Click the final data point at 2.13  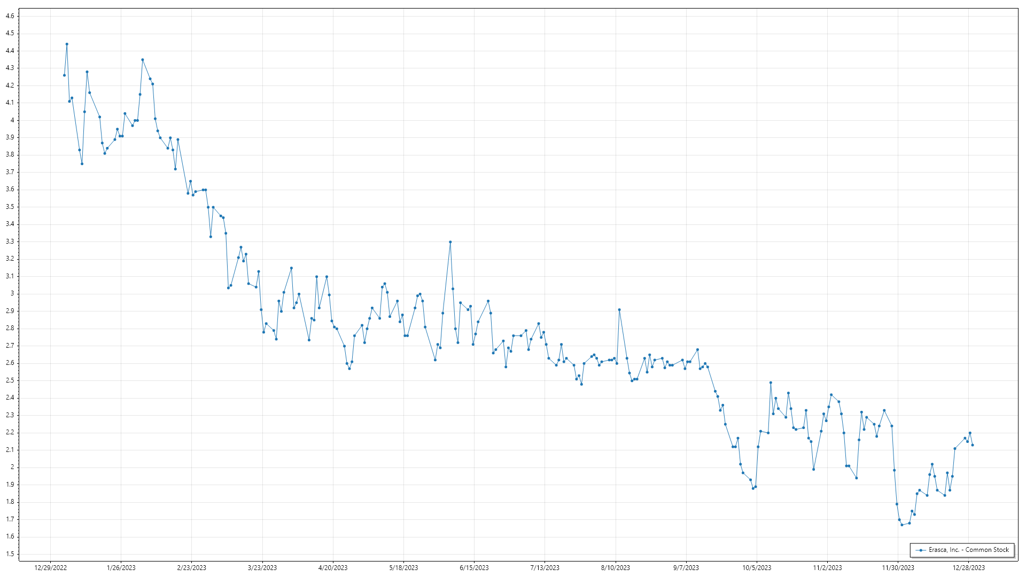point(973,445)
